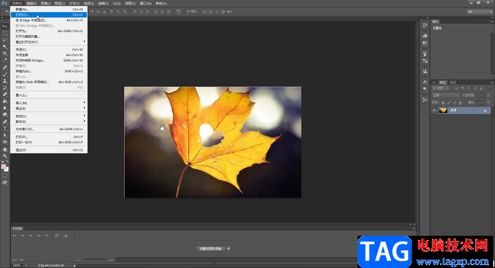495x268 pixels.
Task: Open the Paragraph panel icon
Action: point(425,89)
